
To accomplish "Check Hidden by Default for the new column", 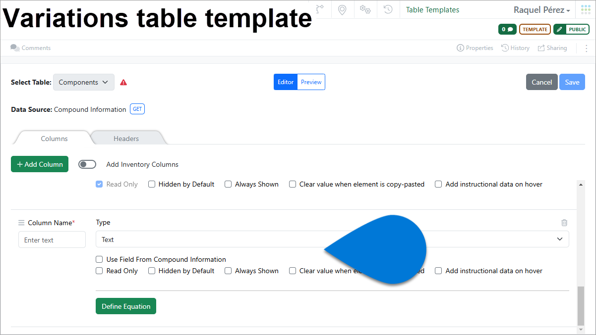I will tap(152, 271).
